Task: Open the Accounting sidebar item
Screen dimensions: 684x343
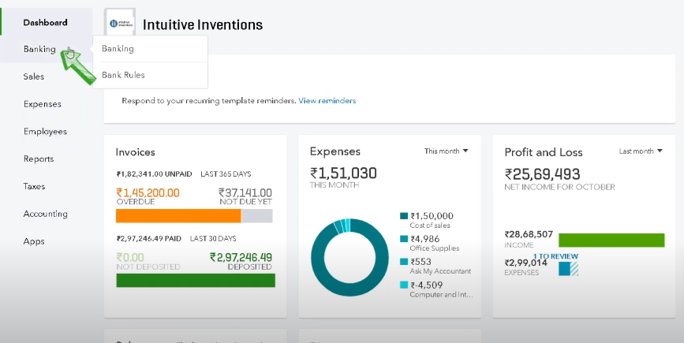Action: pyautogui.click(x=45, y=214)
